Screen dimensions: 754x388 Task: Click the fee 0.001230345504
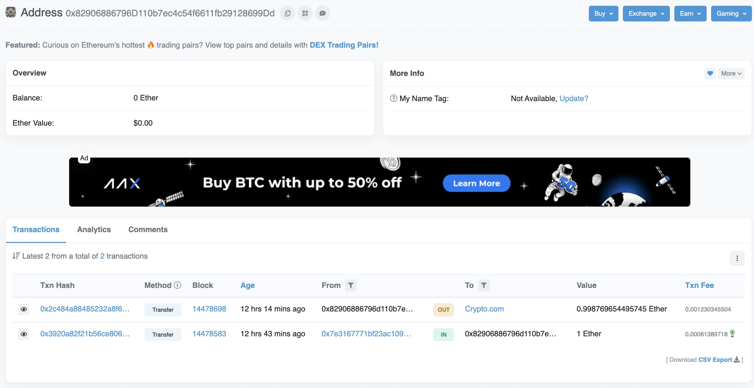(708, 309)
